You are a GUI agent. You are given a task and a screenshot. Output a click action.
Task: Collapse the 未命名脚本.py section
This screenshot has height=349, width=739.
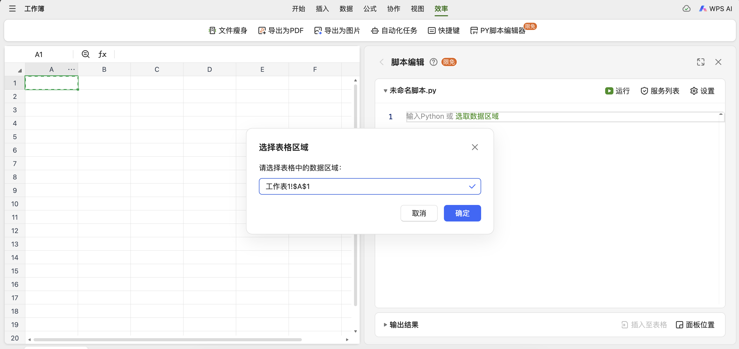point(385,91)
